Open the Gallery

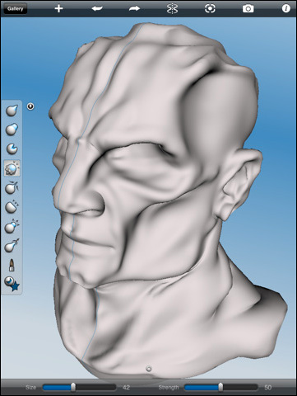tap(15, 8)
